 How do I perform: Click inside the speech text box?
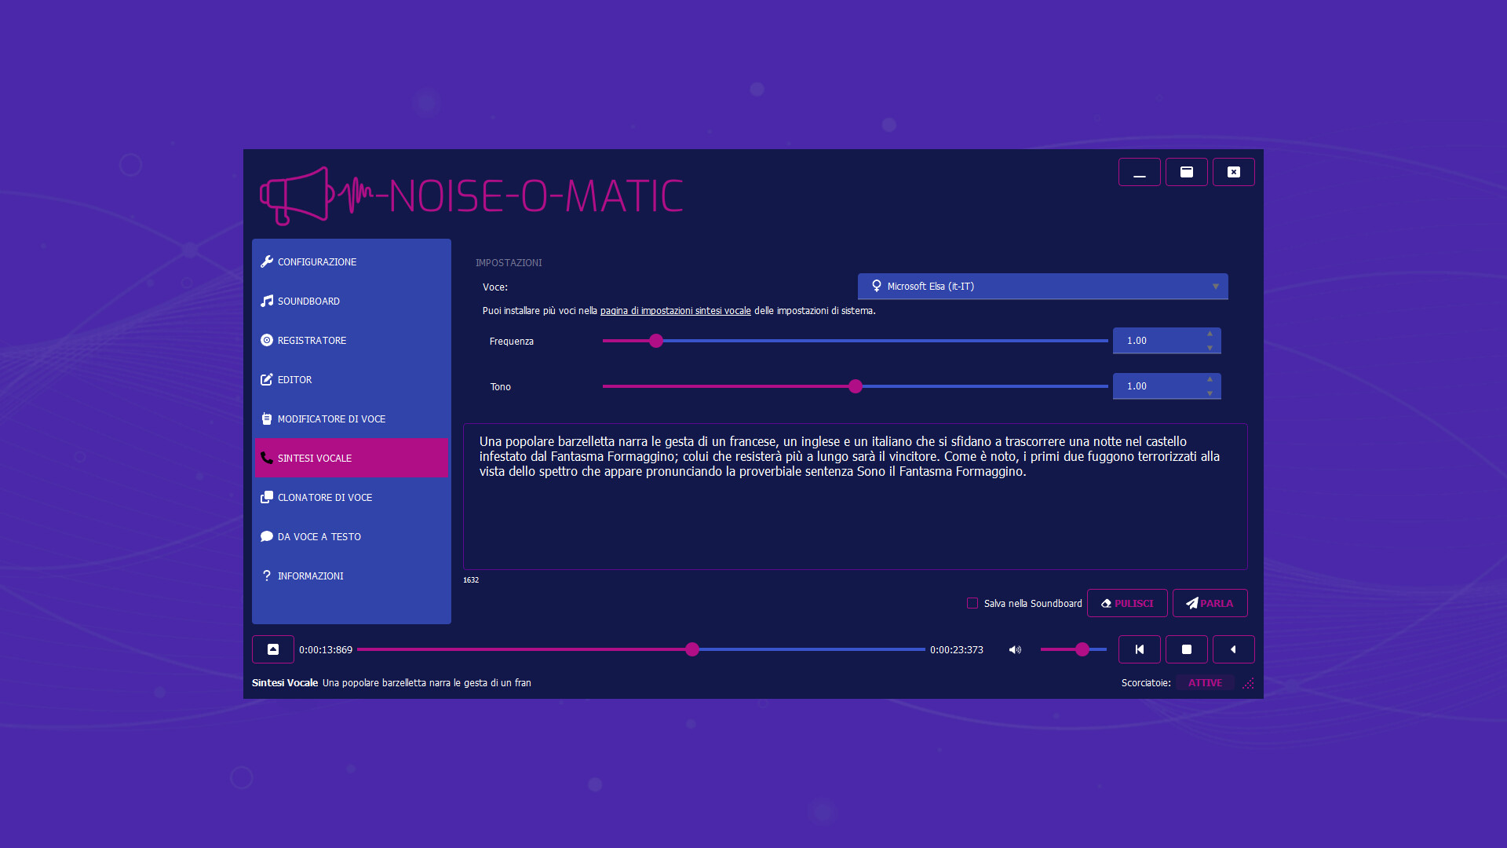(855, 518)
